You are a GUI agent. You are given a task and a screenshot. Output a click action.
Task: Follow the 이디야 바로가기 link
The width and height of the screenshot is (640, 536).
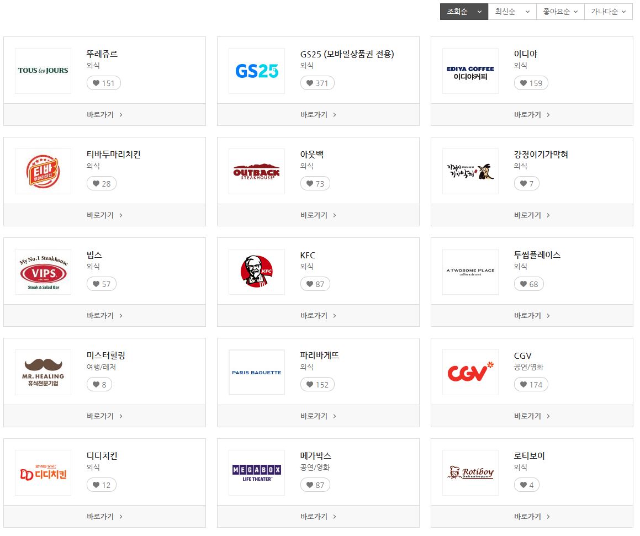click(x=532, y=115)
